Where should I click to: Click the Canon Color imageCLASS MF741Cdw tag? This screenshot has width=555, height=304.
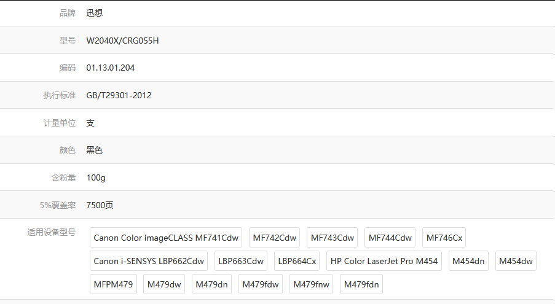(166, 238)
